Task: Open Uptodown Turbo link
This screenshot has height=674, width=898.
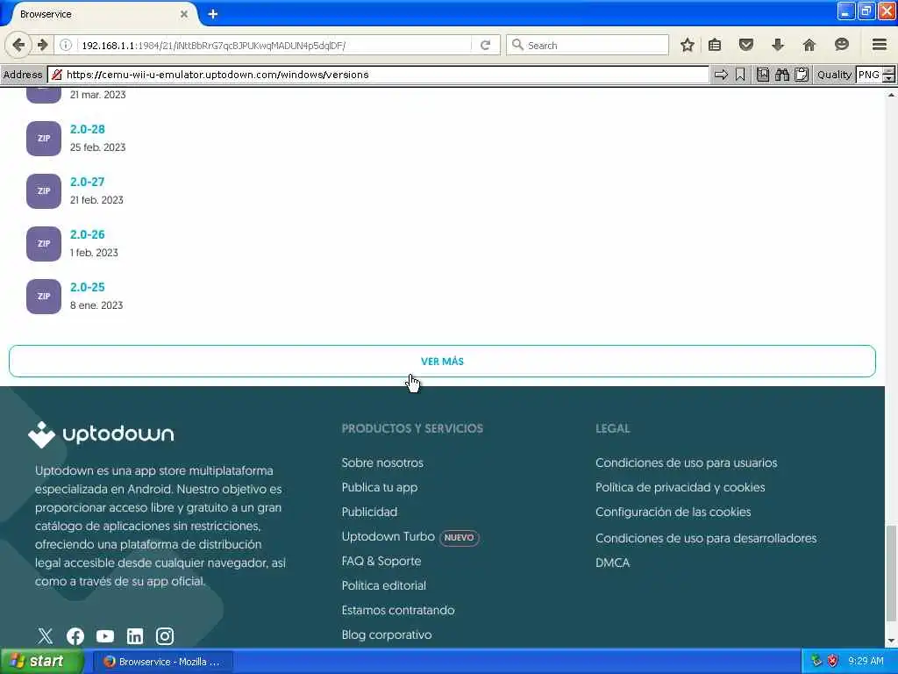Action: coord(388,536)
